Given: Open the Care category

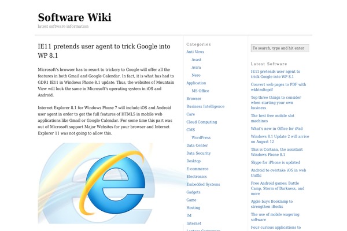Looking at the screenshot, I should click(x=190, y=114).
